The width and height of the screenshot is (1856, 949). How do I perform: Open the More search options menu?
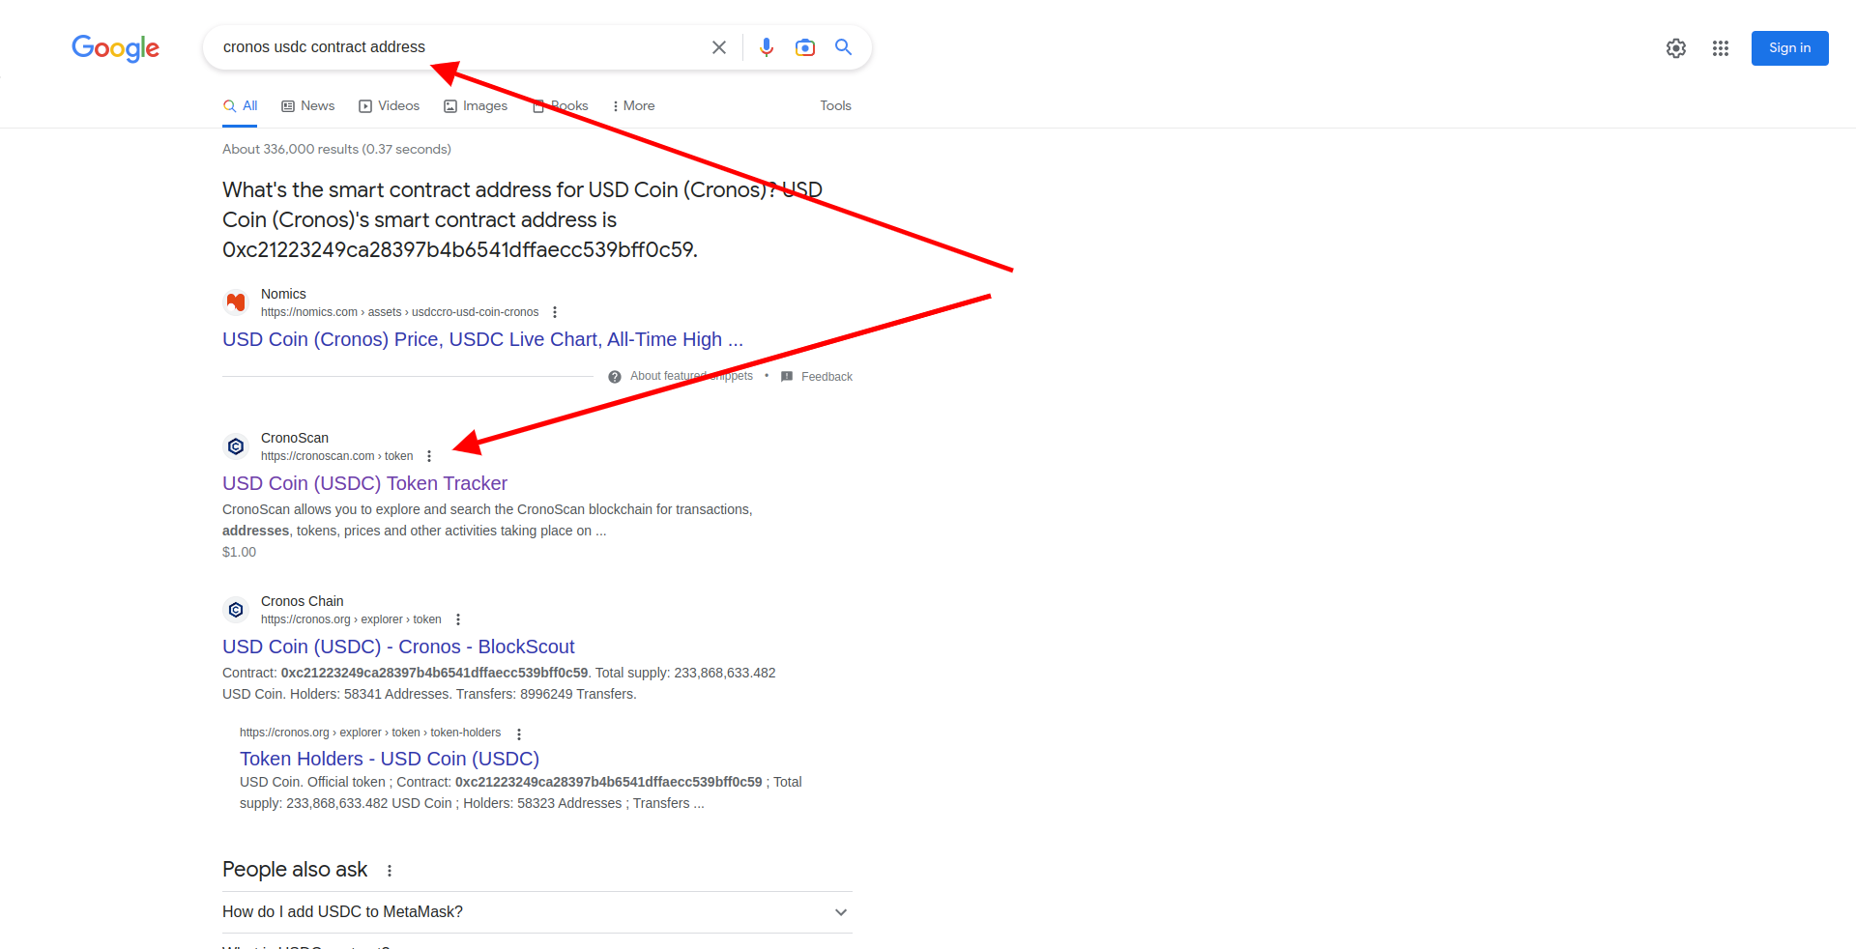pos(634,106)
